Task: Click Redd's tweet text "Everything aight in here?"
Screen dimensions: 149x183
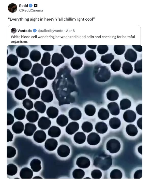Action: (31, 19)
